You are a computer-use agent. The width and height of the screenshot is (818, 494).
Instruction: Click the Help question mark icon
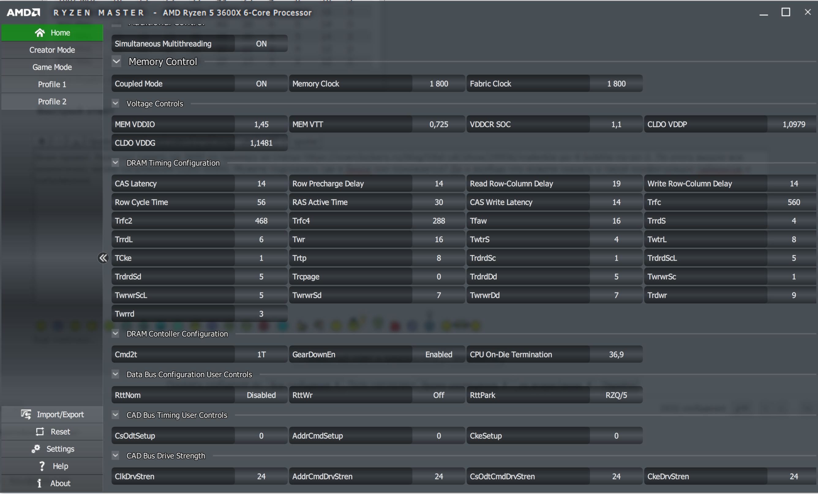tap(42, 466)
